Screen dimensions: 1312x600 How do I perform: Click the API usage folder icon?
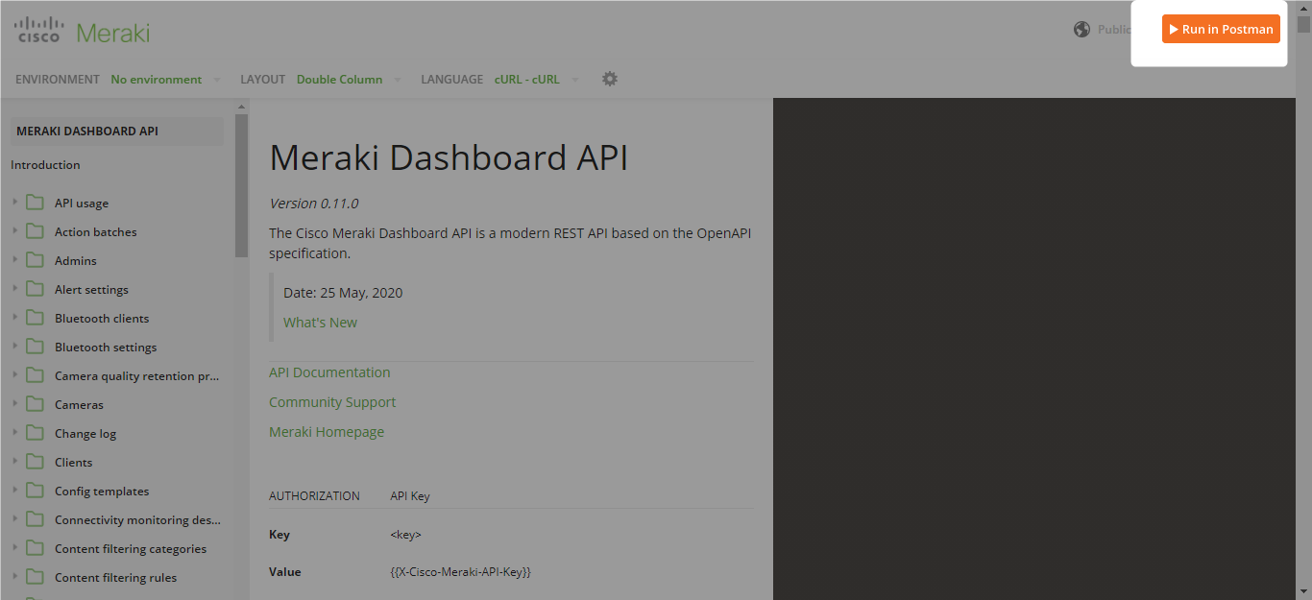point(36,203)
